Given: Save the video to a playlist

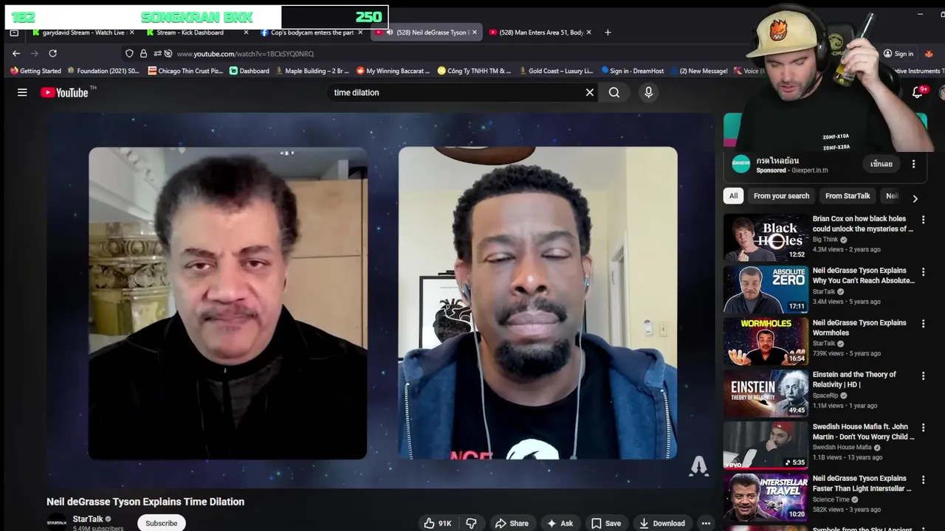Looking at the screenshot, I should point(605,523).
